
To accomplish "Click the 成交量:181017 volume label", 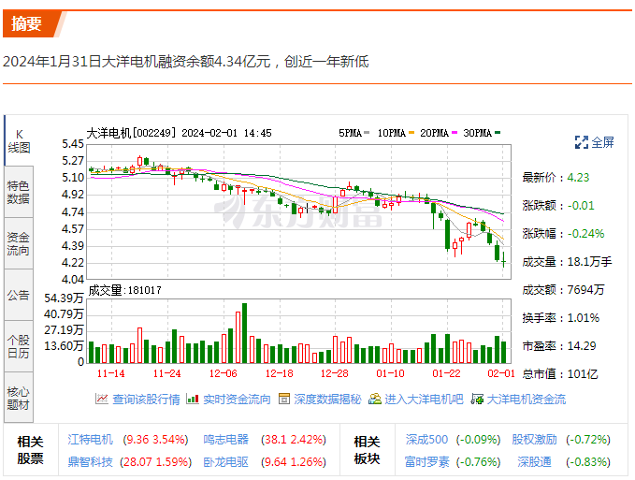I will (x=124, y=290).
